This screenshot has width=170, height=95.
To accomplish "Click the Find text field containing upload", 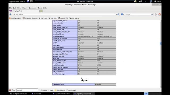I will click(27, 90).
